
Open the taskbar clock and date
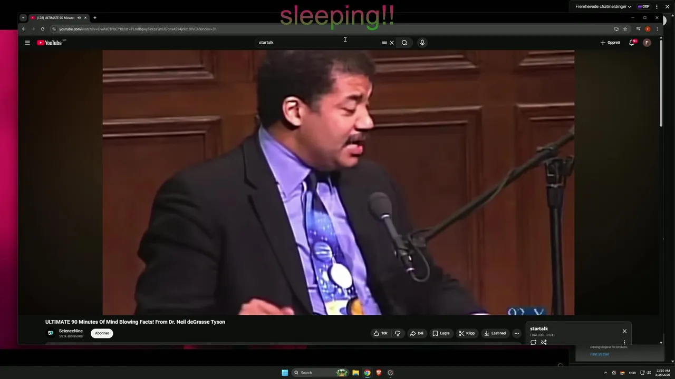tap(663, 373)
